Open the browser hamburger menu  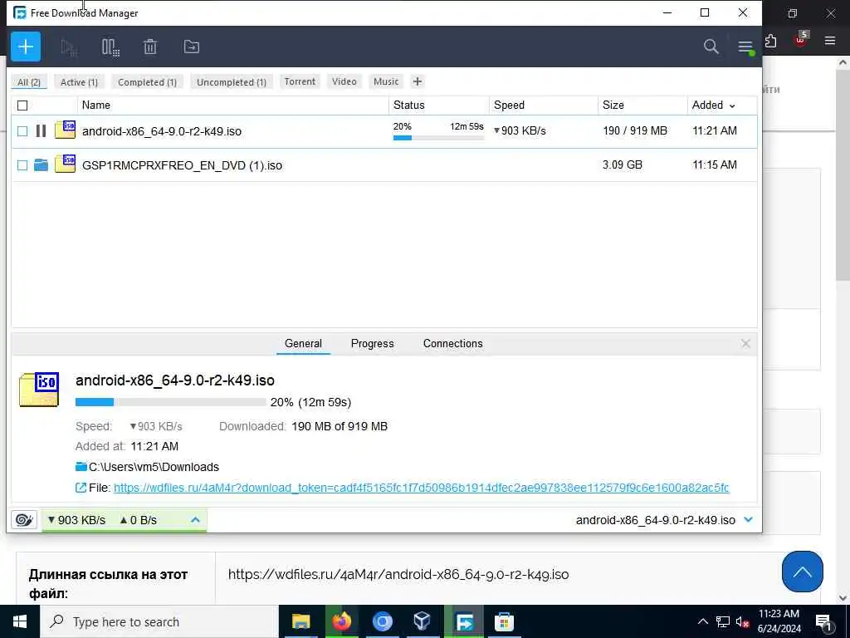[x=829, y=40]
